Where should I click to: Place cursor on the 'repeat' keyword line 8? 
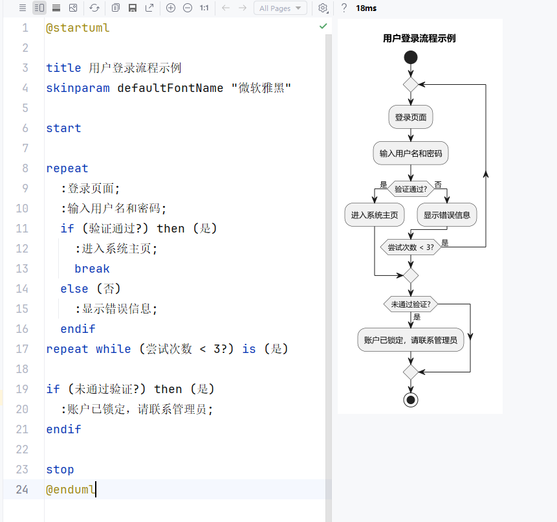[67, 168]
